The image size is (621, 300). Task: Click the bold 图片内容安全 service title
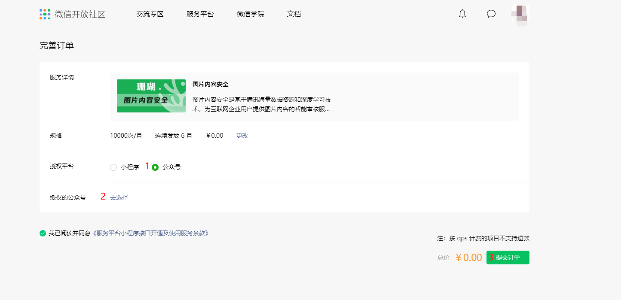click(211, 85)
